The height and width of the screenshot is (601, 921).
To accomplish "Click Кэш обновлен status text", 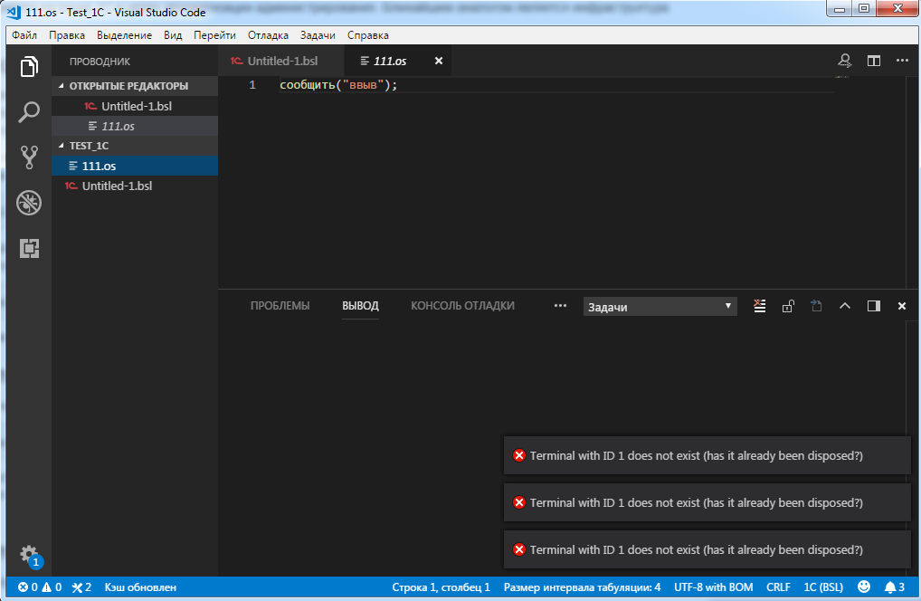I will (140, 587).
